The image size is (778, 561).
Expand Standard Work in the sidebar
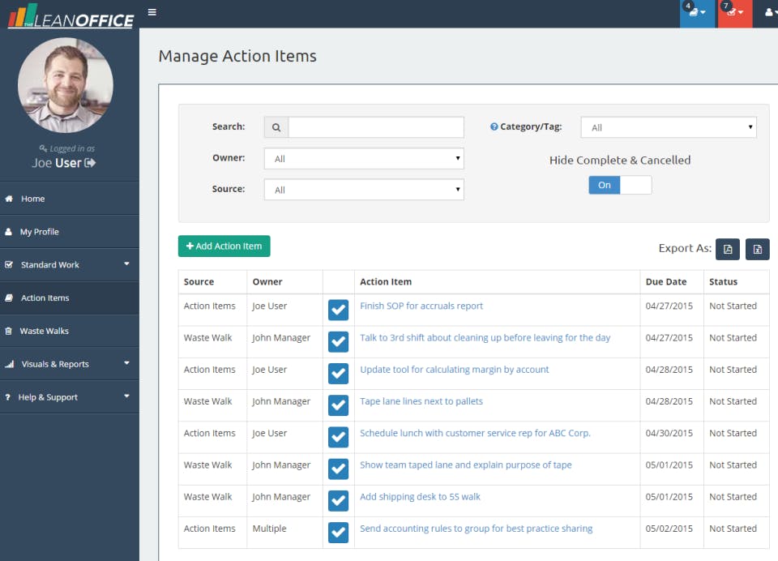point(69,264)
